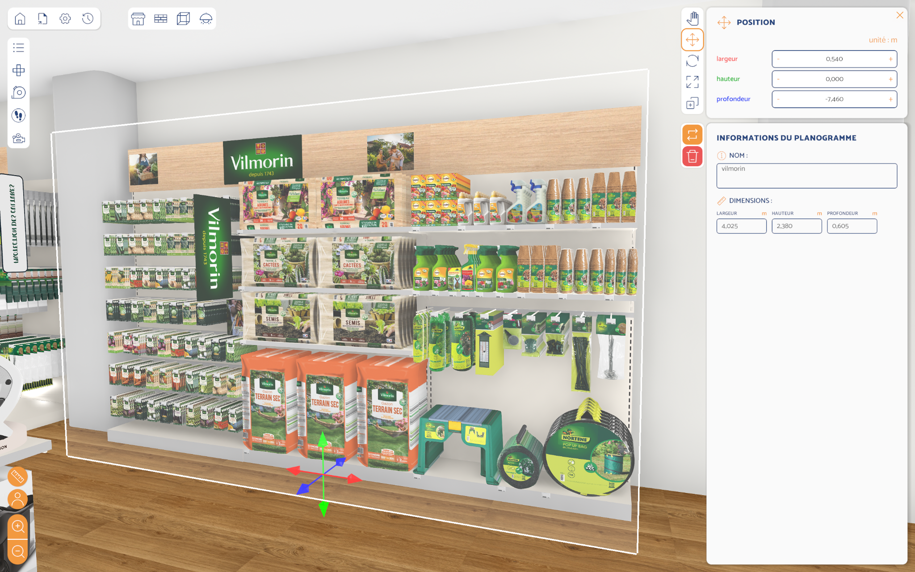Click the NOM field containing vilmorin
The image size is (915, 572).
click(806, 176)
